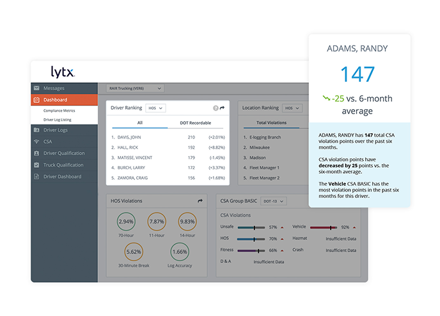Click the CSA signal icon
440x316 pixels.
tap(36, 142)
